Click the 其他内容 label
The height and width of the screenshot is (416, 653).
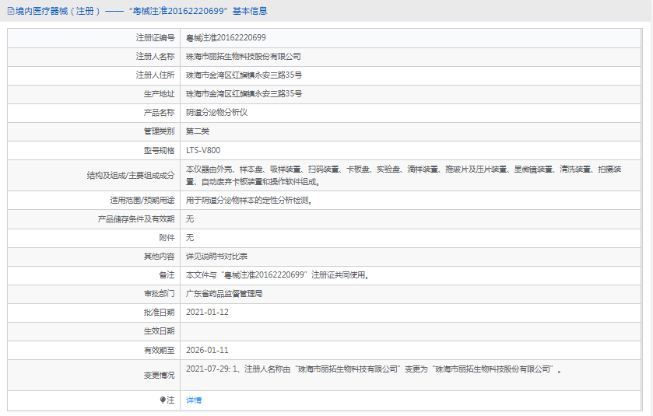[x=159, y=257]
